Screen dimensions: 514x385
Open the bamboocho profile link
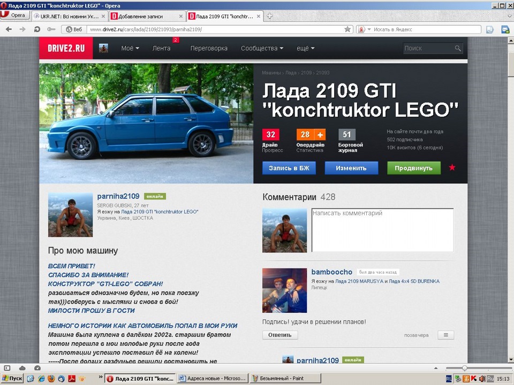point(332,272)
